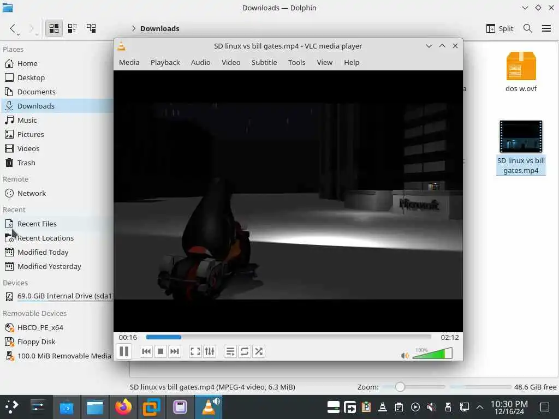Split the Dolphin view

click(x=499, y=28)
